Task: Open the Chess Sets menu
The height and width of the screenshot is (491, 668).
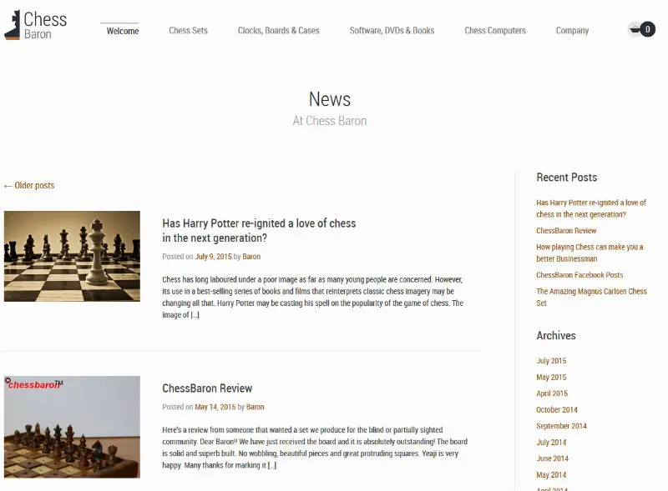Action: tap(188, 31)
